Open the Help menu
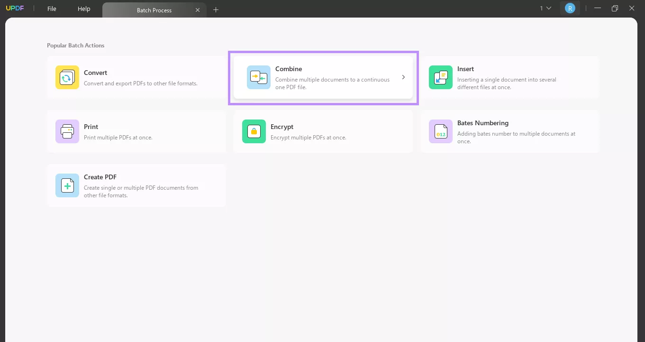Viewport: 645px width, 342px height. (x=84, y=9)
